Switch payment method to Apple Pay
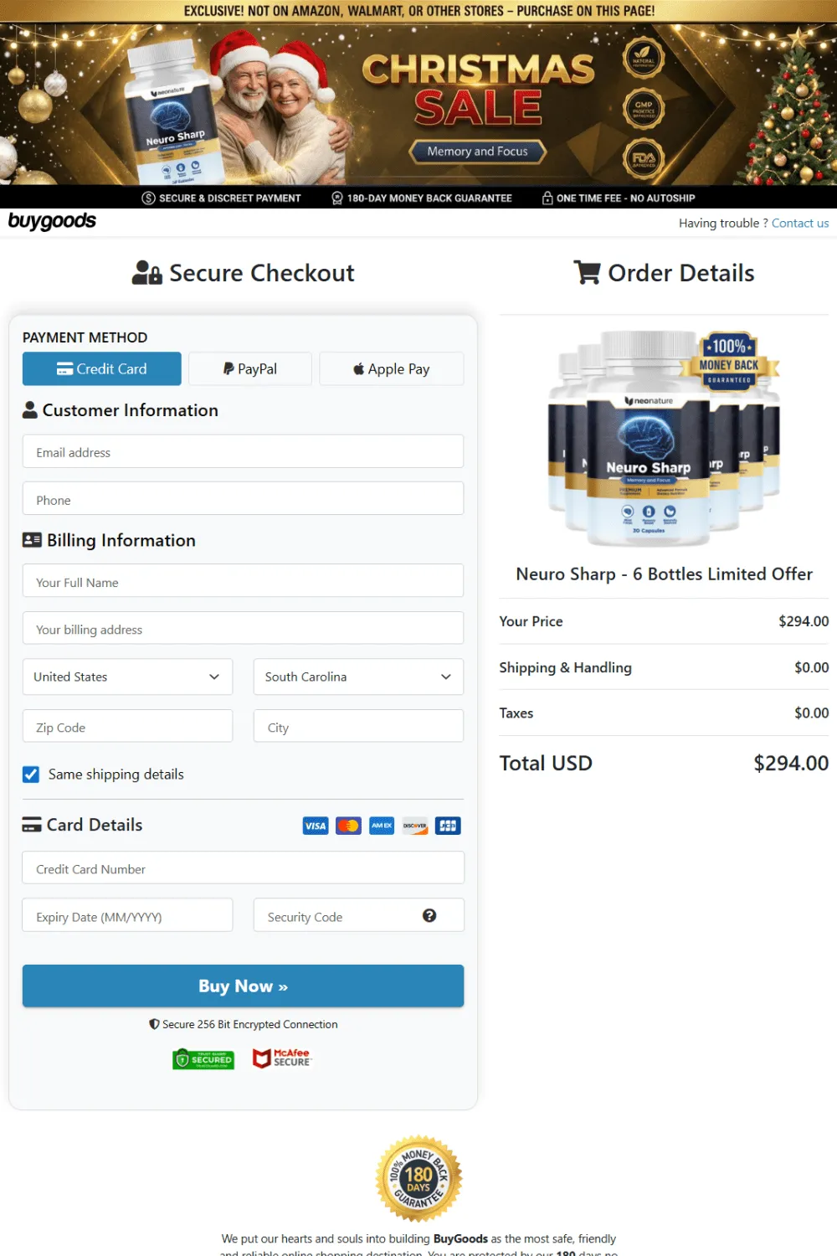The width and height of the screenshot is (837, 1256). tap(391, 368)
